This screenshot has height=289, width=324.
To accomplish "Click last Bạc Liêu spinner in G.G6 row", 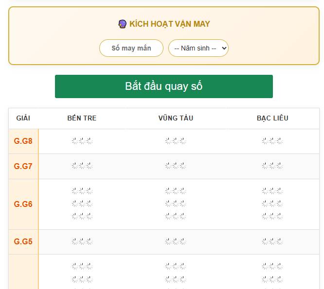I will pos(272,217).
